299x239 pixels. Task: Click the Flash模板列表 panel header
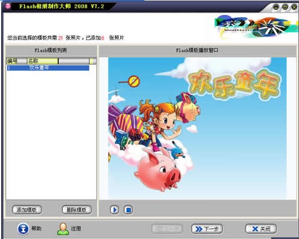(51, 50)
